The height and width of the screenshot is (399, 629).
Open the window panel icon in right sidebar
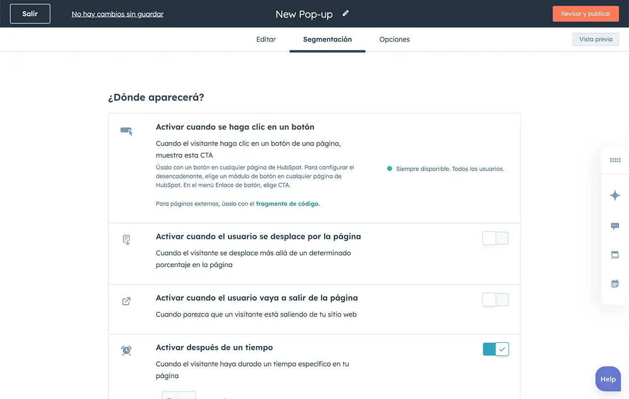[615, 255]
